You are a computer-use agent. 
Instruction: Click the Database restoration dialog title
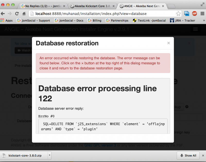coord(67,43)
